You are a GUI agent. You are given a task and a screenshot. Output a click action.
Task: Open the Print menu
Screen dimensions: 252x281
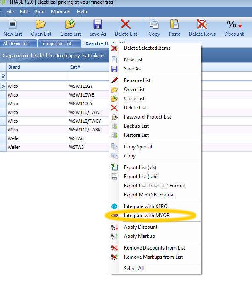click(39, 12)
